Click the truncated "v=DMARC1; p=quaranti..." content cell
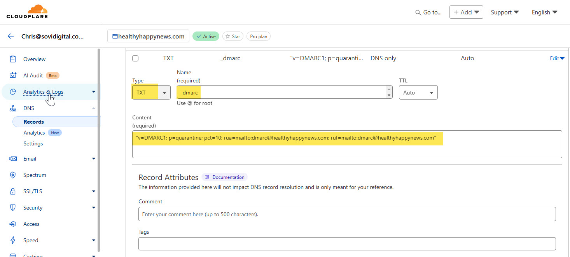This screenshot has width=570, height=257. (x=327, y=58)
